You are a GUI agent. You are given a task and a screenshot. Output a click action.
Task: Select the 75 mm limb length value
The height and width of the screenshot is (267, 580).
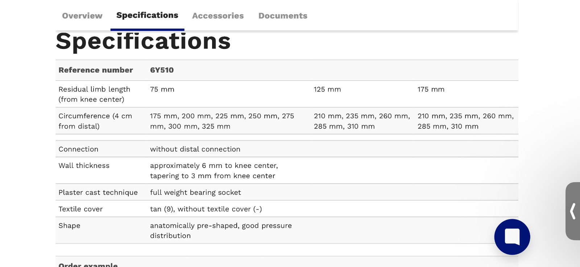162,89
